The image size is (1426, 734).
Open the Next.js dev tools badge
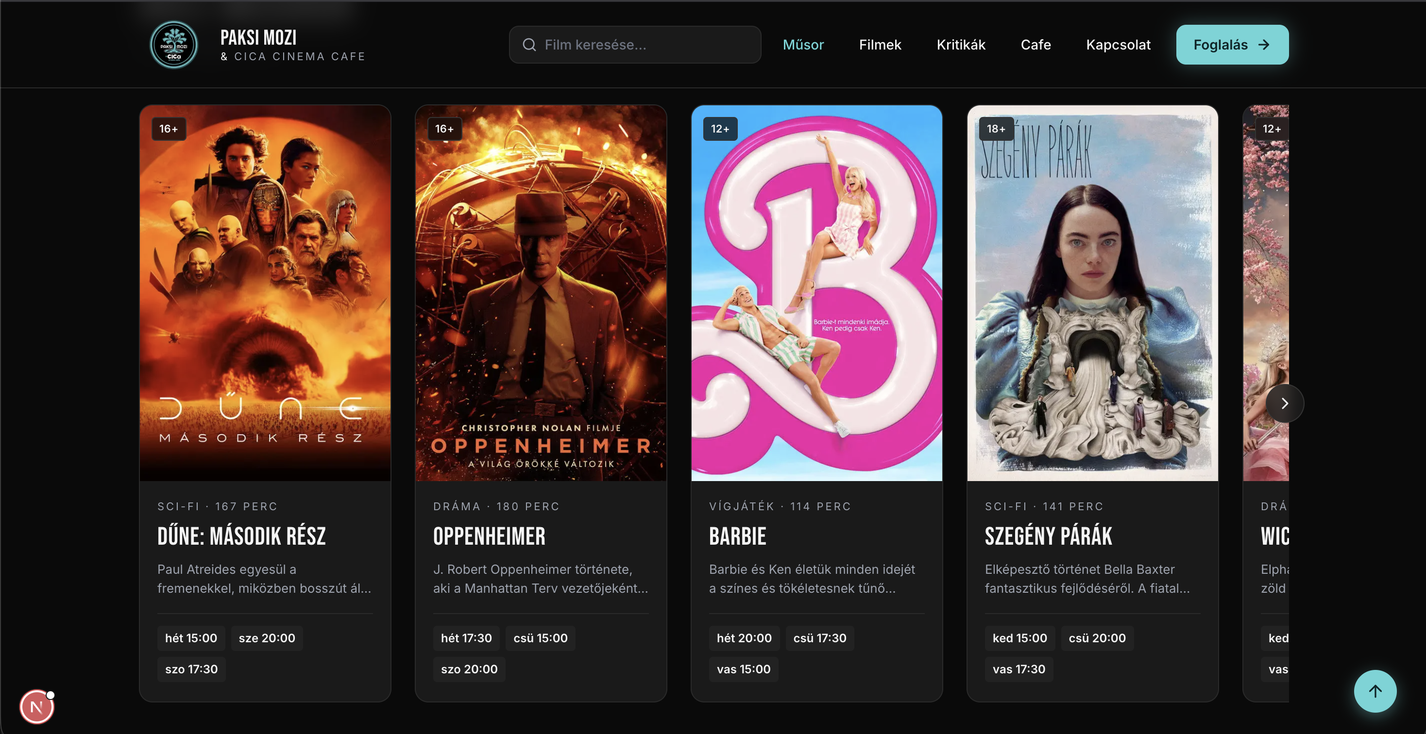click(x=37, y=706)
